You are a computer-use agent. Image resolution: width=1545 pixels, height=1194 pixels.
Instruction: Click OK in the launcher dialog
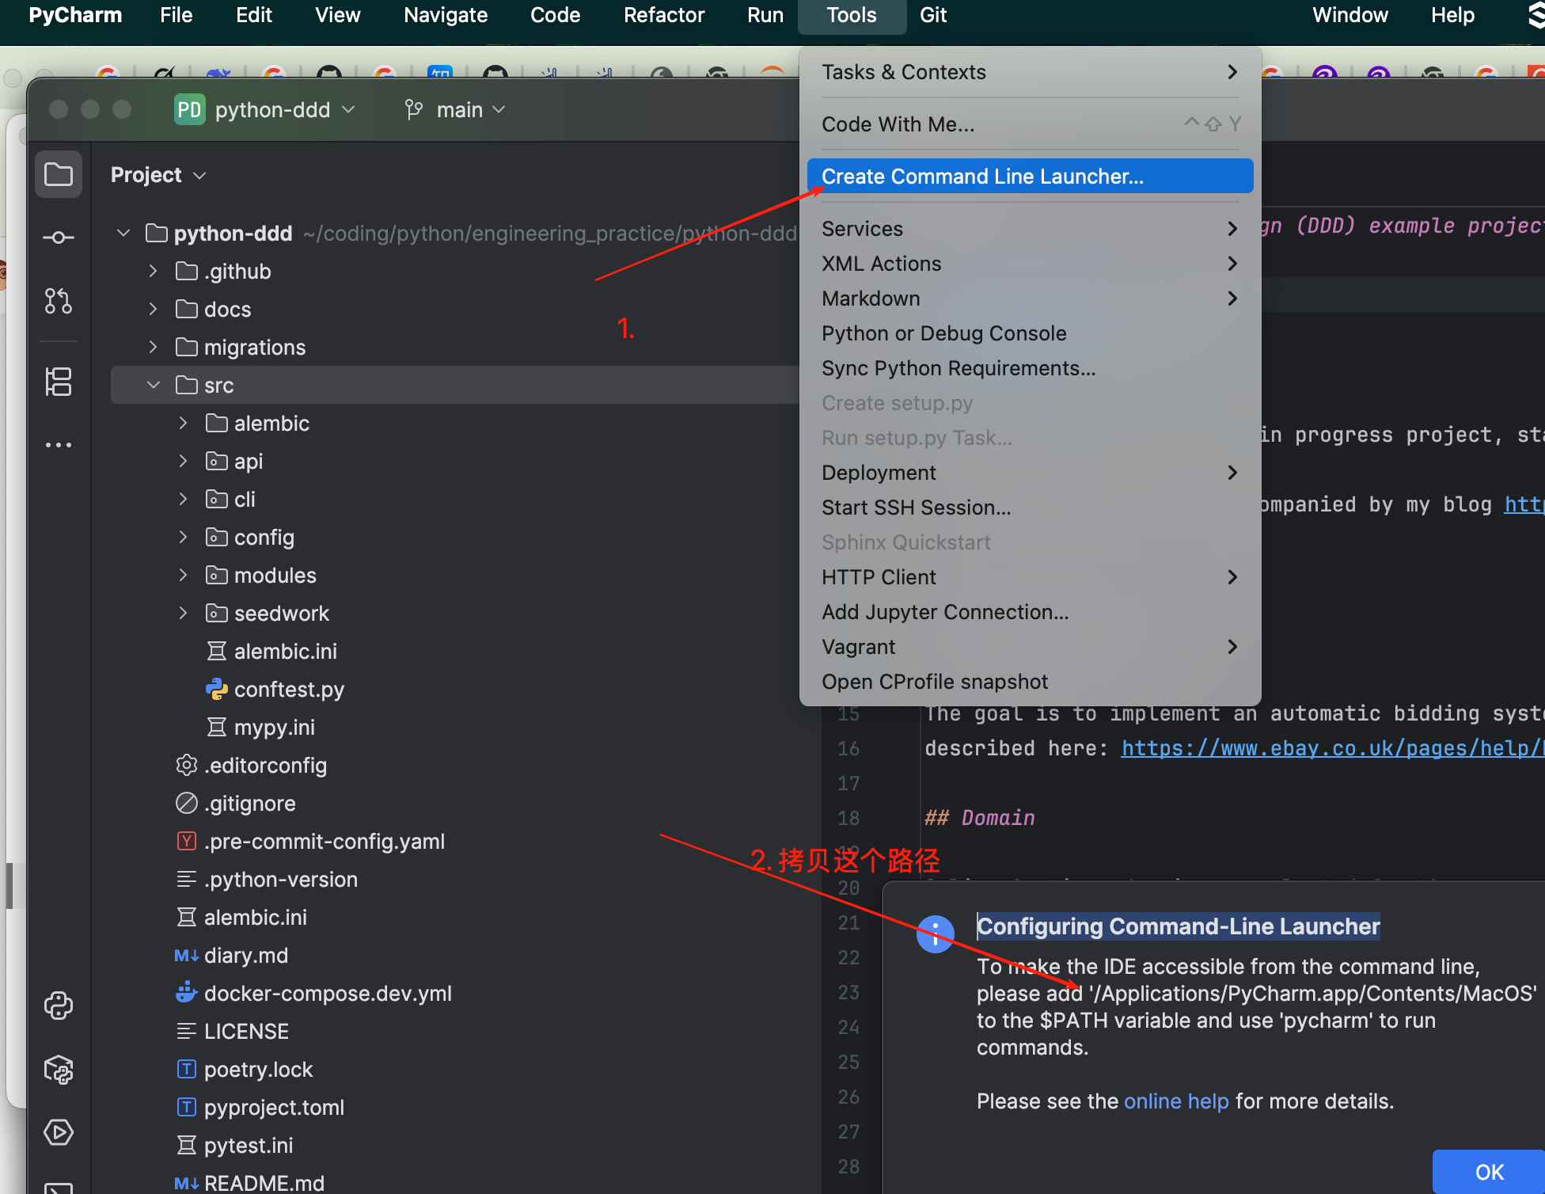[1488, 1171]
